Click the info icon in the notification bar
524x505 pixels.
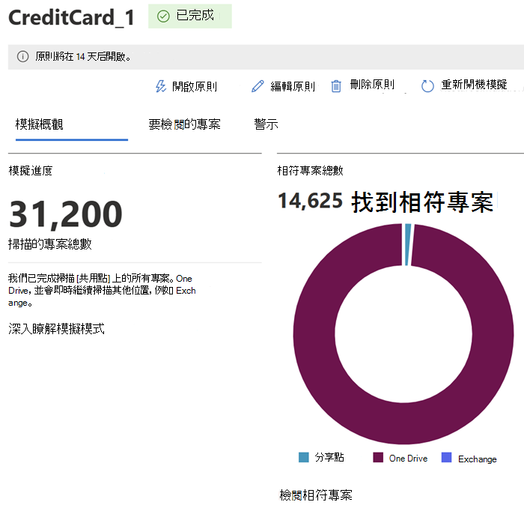pos(22,56)
